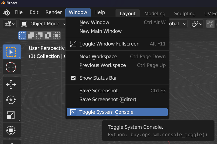This screenshot has height=144, width=217.
Task: Choose Save Screenshot menu entry
Action: click(x=117, y=91)
